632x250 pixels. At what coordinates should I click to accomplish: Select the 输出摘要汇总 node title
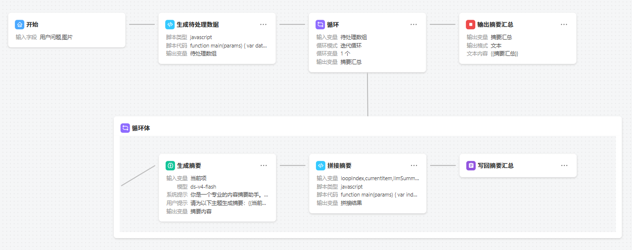coord(495,24)
